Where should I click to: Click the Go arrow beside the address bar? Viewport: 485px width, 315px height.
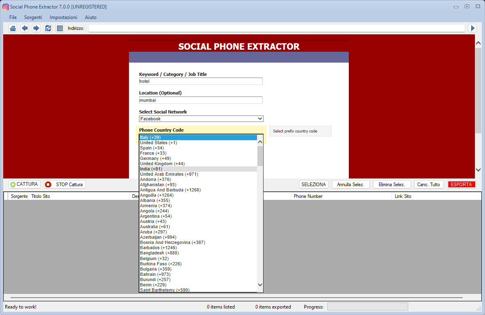[x=472, y=28]
